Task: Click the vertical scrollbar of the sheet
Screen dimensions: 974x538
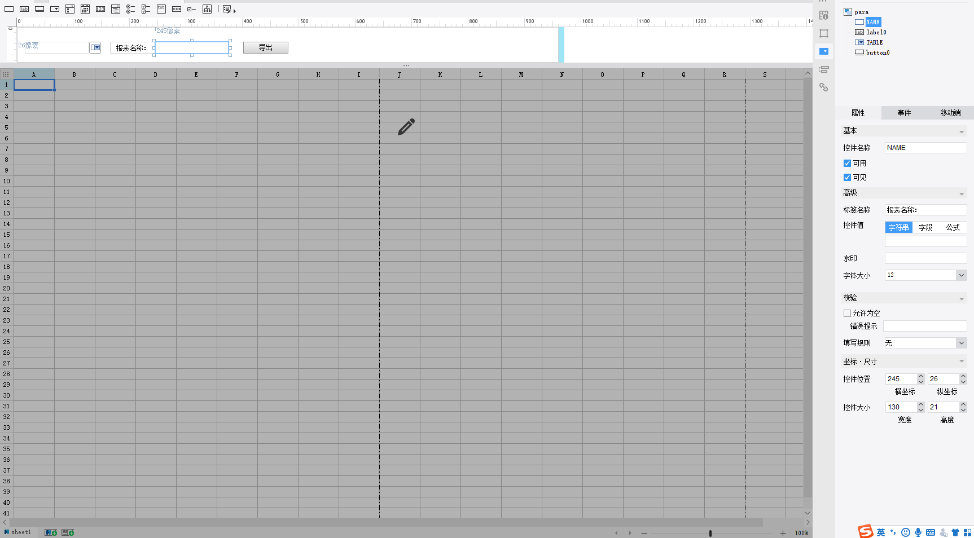Action: (808, 288)
